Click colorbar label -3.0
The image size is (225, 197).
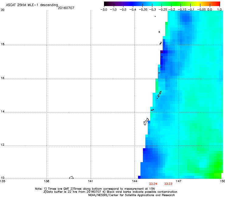(x=104, y=10)
